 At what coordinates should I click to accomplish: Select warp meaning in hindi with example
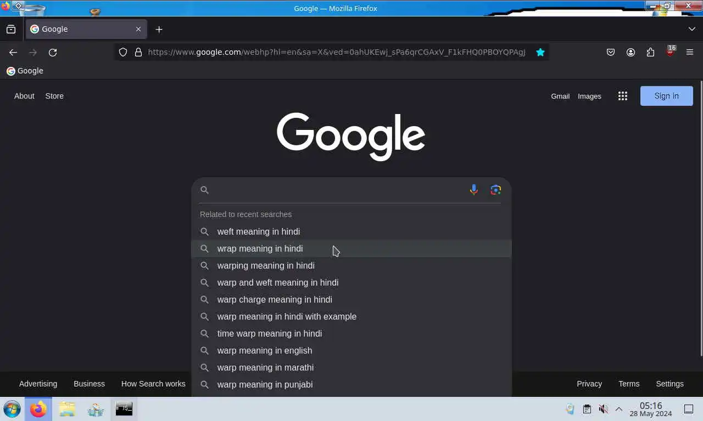(x=351, y=316)
